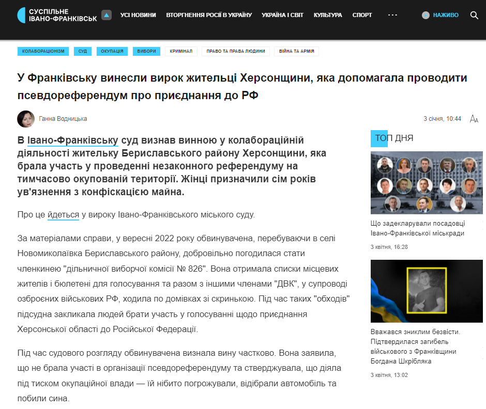
Task: Click the Suspilne Ivano-Frankivsk logo
Action: [x=57, y=14]
